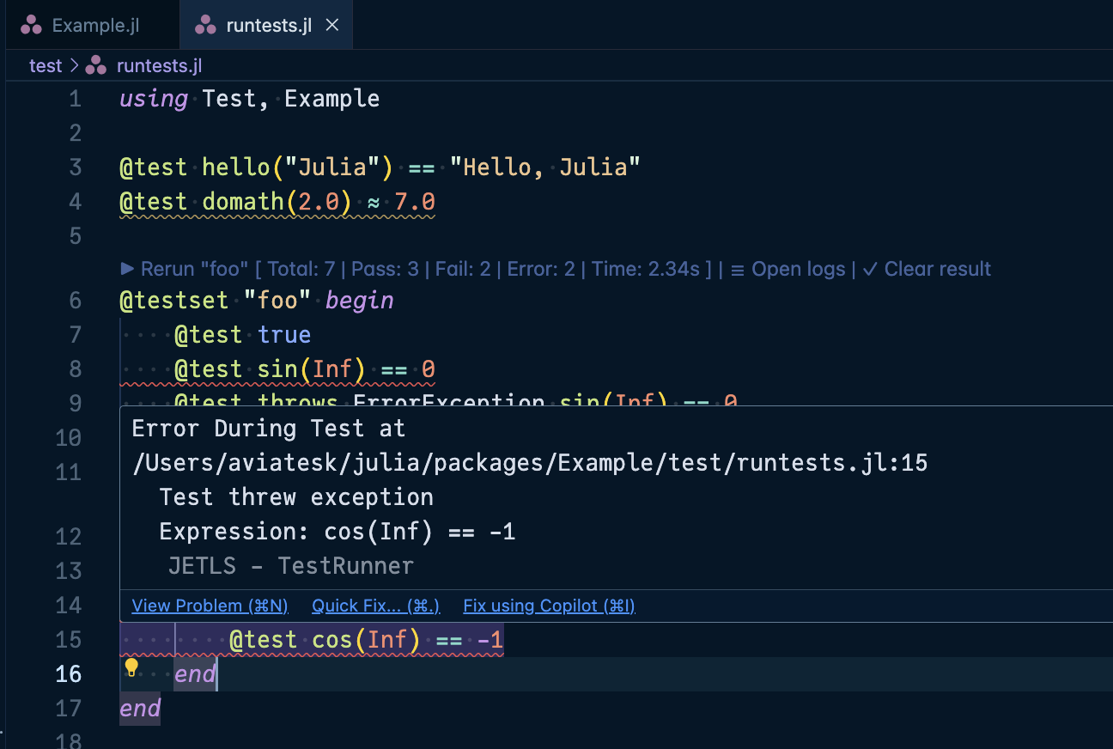Screen dimensions: 1113x749
Task: Click the Julia icon in the breadcrumb
Action: [x=96, y=65]
